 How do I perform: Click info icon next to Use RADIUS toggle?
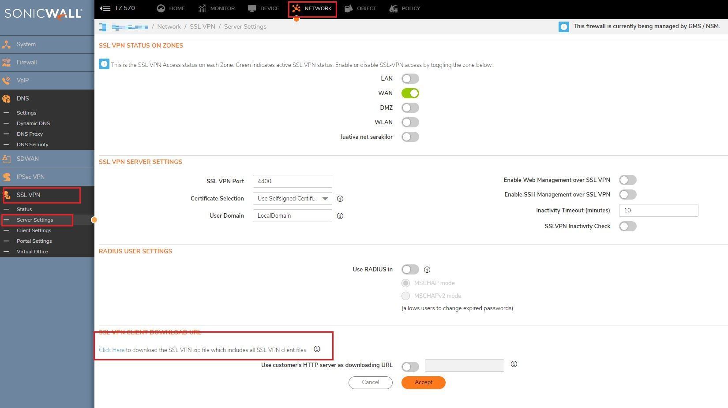tap(427, 270)
